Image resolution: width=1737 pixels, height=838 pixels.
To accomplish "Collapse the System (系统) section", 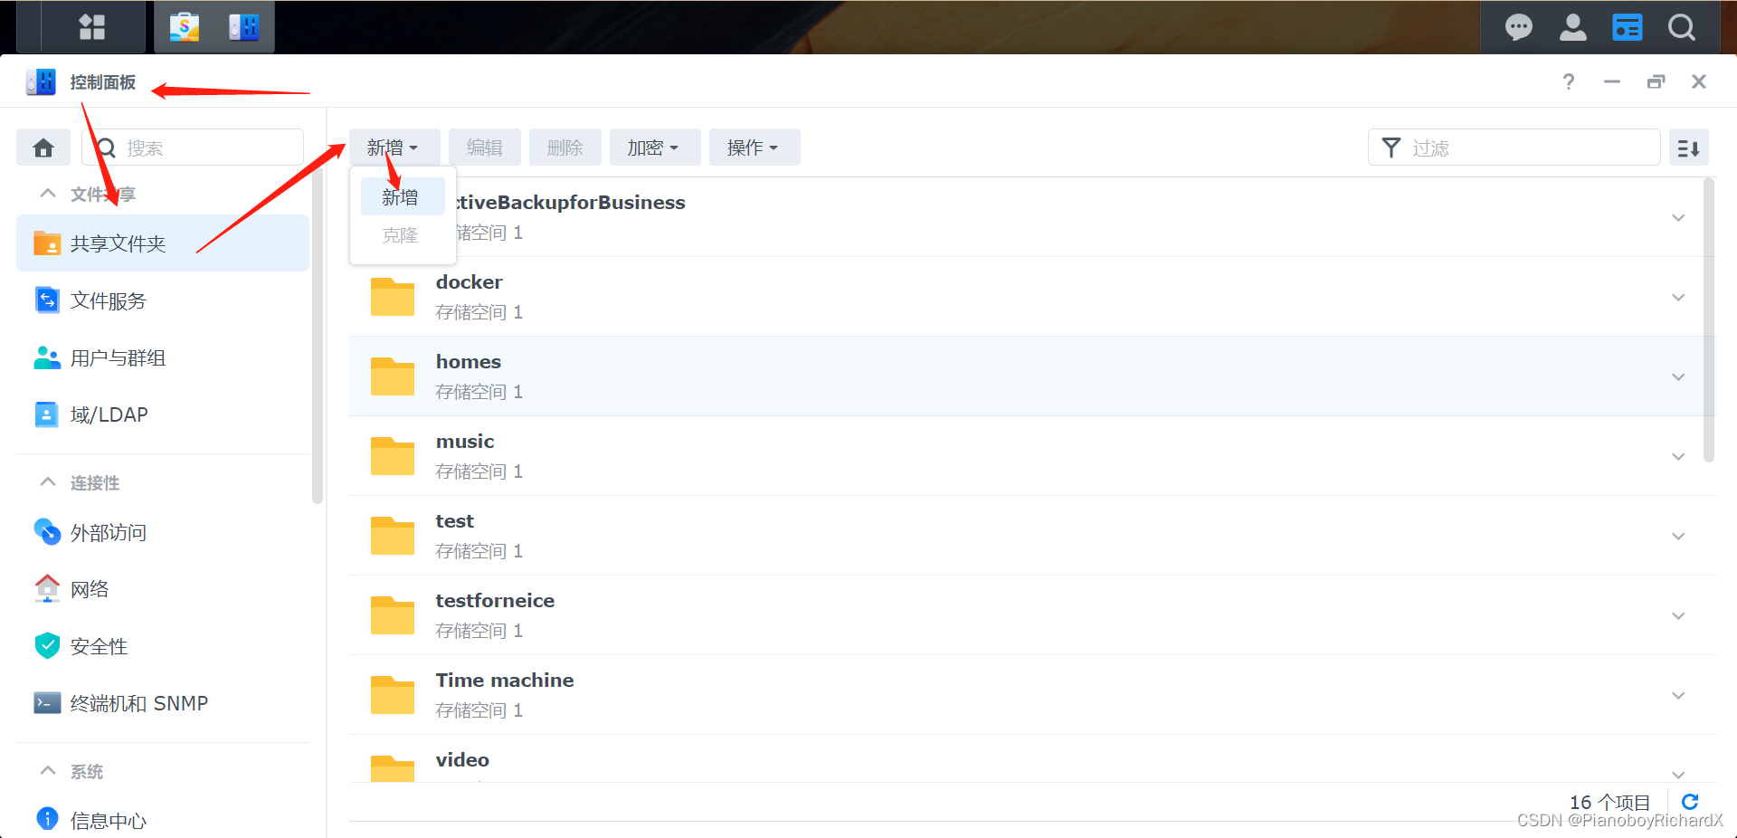I will click(x=48, y=771).
